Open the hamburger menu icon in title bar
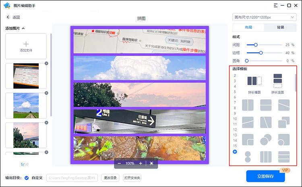Screen dimensions: 302x187 pyautogui.click(x=275, y=5)
